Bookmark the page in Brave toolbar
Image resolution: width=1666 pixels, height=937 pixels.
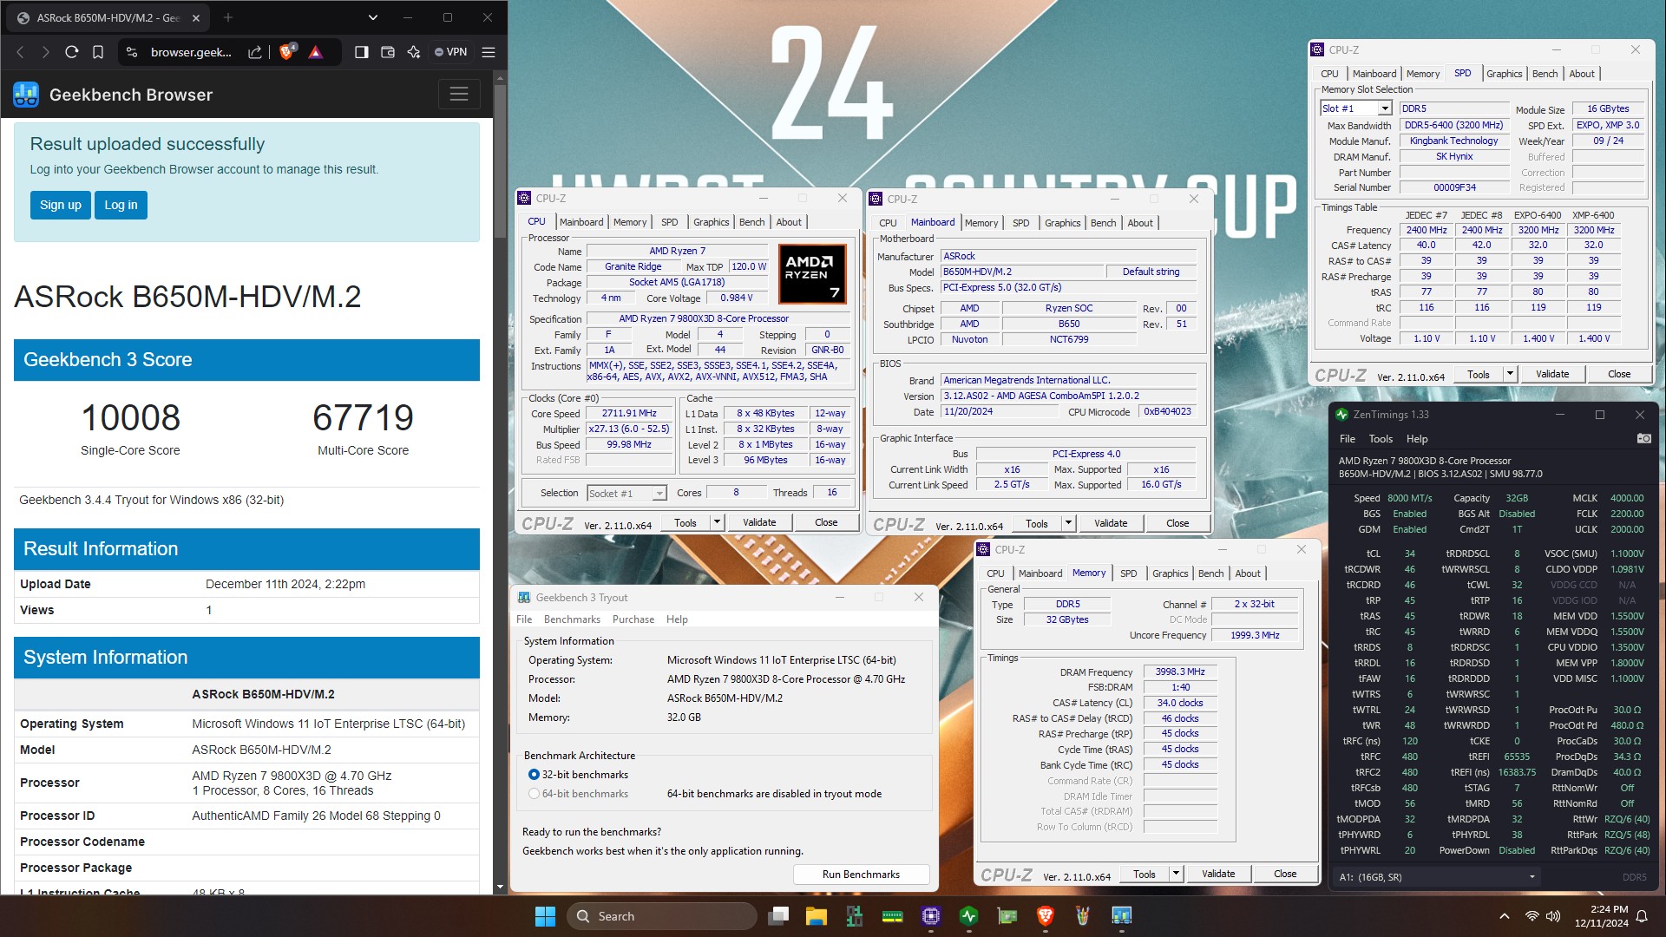(x=98, y=52)
